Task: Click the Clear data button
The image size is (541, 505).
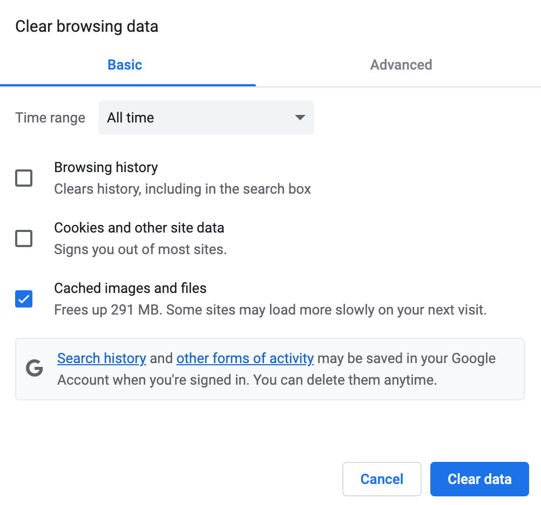Action: pyautogui.click(x=479, y=479)
